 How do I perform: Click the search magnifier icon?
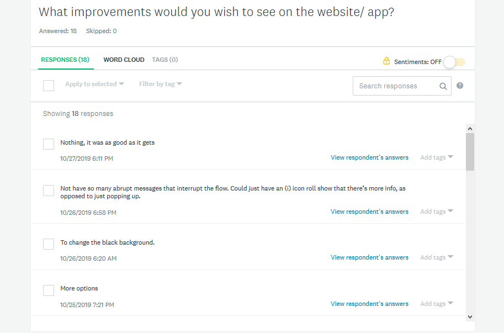click(x=443, y=86)
